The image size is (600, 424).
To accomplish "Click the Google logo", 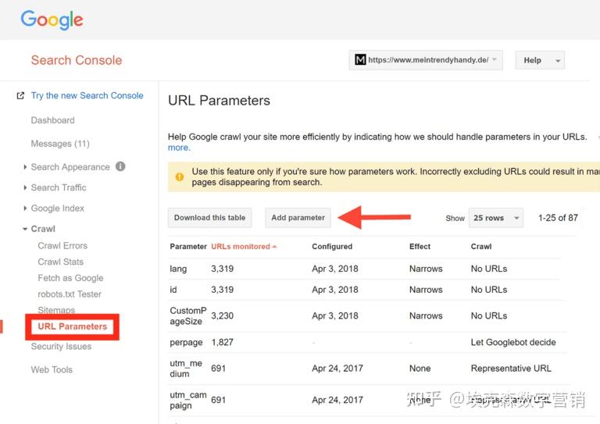I will 52,20.
